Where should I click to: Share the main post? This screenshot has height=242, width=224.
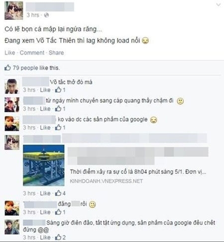(x=56, y=53)
